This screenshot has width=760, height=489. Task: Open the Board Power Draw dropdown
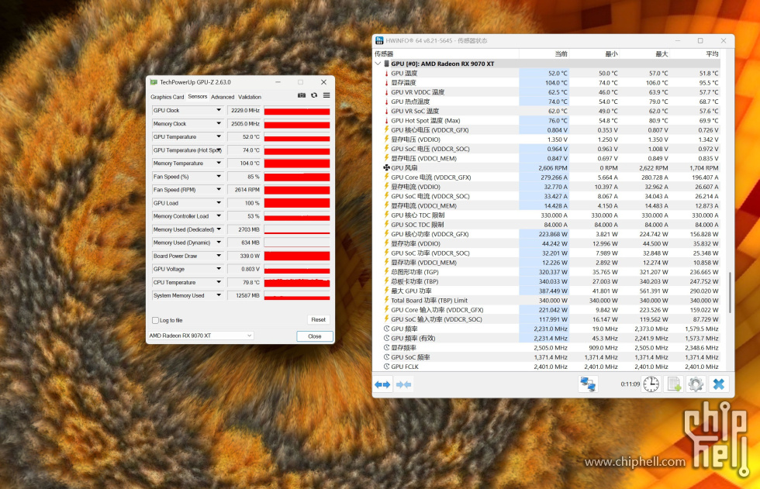pyautogui.click(x=219, y=256)
